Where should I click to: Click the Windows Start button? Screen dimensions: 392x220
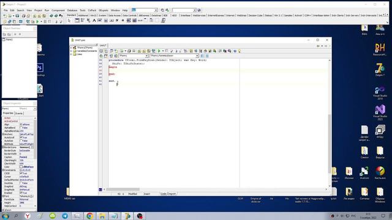click(6, 216)
